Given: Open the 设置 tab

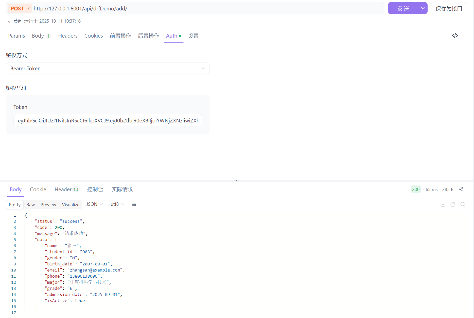Looking at the screenshot, I should [193, 36].
